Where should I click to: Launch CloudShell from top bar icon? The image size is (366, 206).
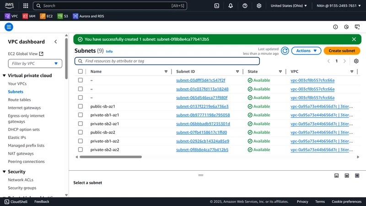[x=216, y=5]
